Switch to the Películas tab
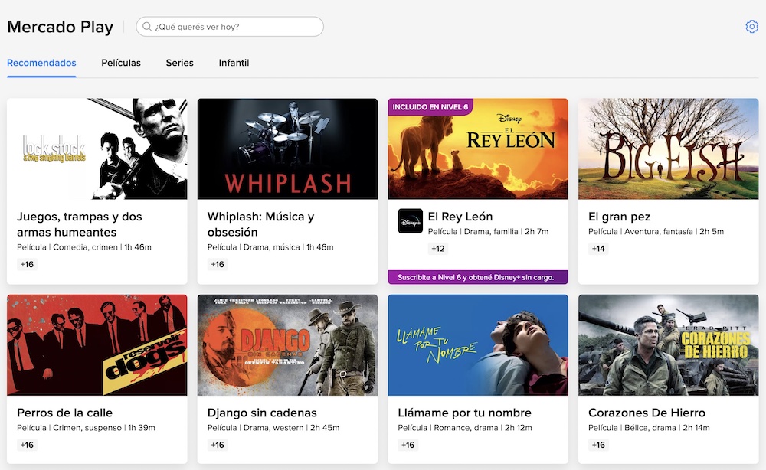The width and height of the screenshot is (766, 470). pyautogui.click(x=121, y=63)
